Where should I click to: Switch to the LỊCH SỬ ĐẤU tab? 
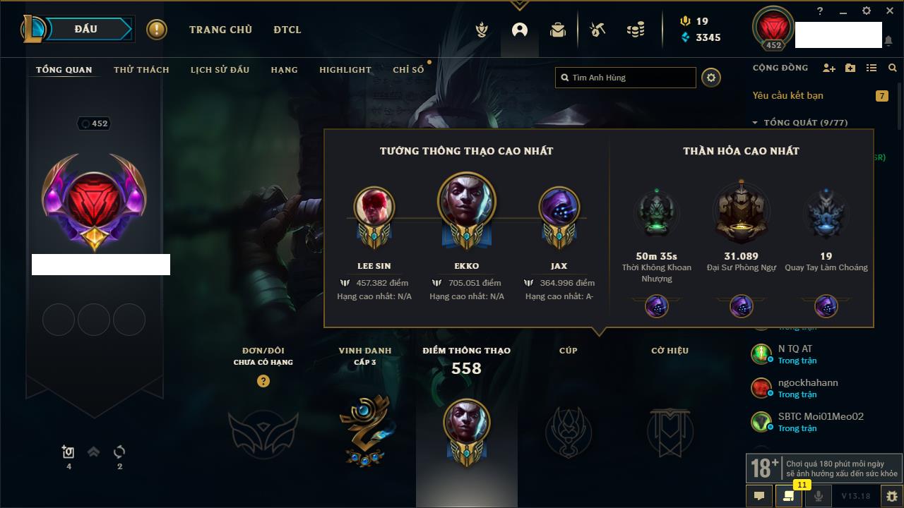pos(220,70)
